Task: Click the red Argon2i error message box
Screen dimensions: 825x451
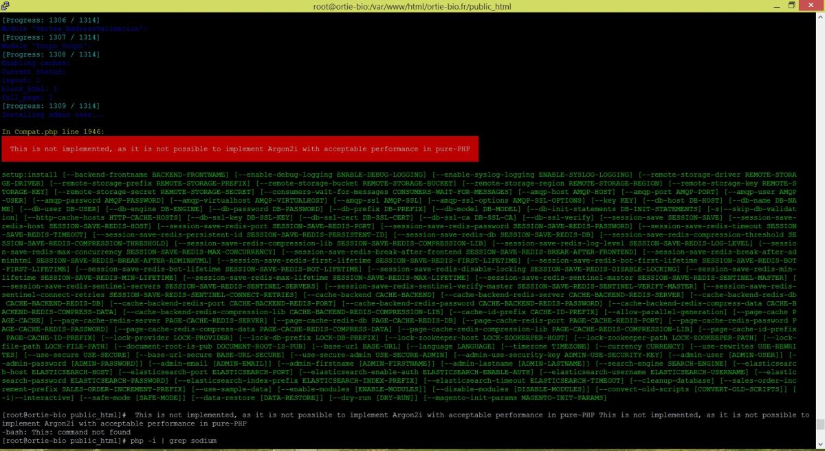Action: (240, 148)
